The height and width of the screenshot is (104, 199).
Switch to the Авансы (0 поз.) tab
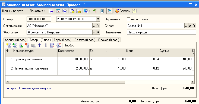pos(15,40)
